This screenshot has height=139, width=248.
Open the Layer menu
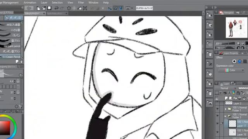coord(44,3)
